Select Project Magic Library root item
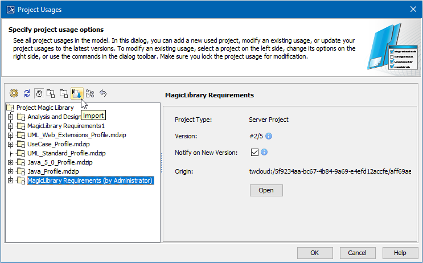Image resolution: width=423 pixels, height=263 pixels. point(44,108)
